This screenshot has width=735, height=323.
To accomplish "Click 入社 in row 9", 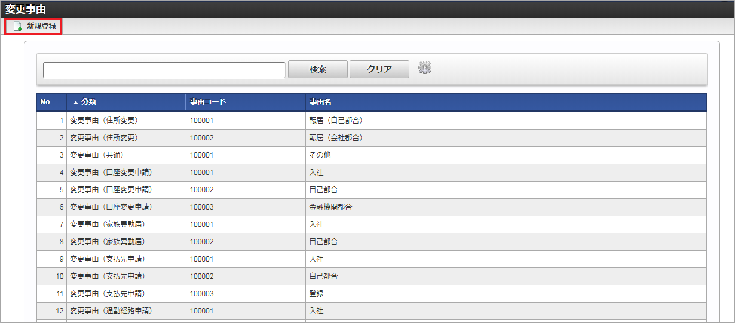I will [316, 259].
